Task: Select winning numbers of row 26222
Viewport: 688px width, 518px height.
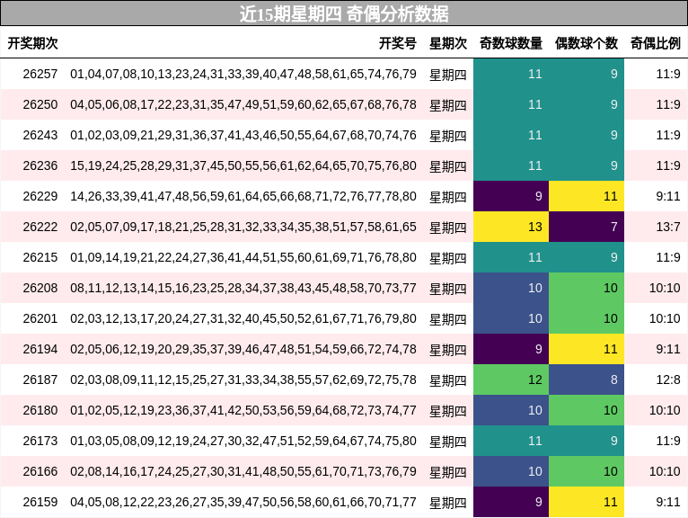Action: coord(243,227)
